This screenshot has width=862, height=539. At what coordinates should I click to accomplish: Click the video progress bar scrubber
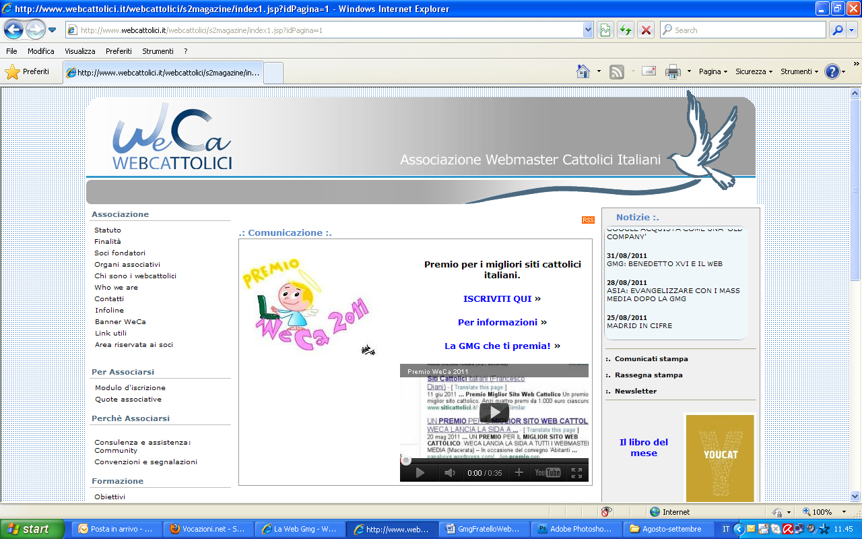point(406,461)
